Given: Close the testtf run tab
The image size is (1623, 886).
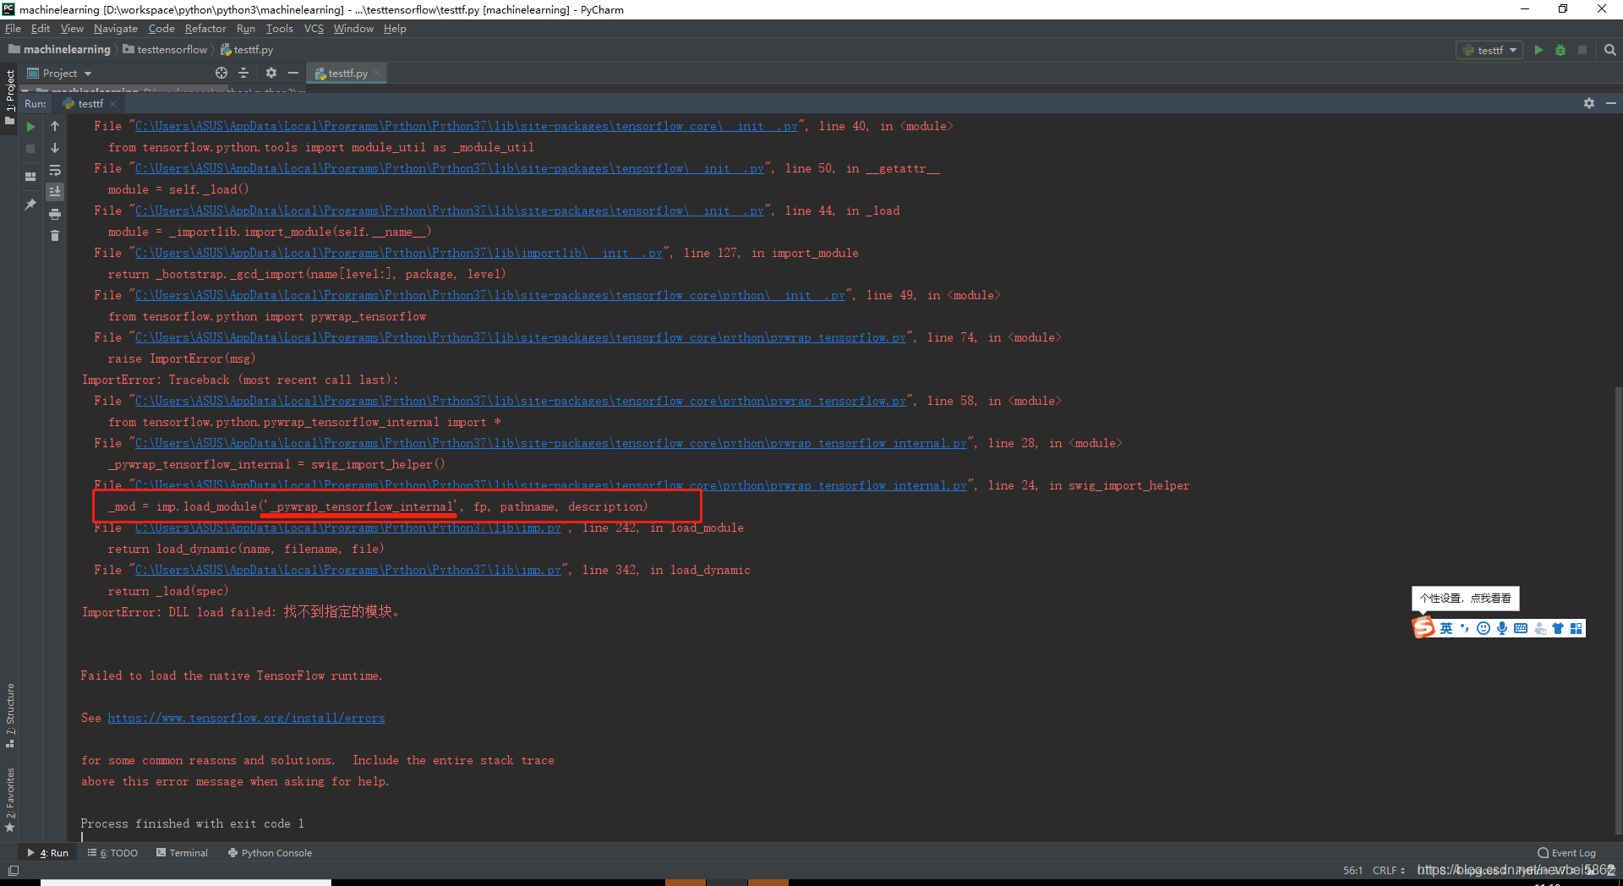Looking at the screenshot, I should coord(112,104).
